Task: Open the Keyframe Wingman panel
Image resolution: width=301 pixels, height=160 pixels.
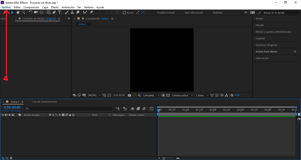Action: (x=266, y=45)
